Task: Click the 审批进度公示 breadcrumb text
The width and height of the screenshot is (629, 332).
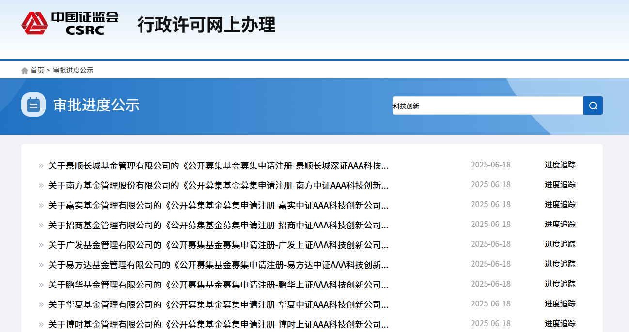Action: 73,70
